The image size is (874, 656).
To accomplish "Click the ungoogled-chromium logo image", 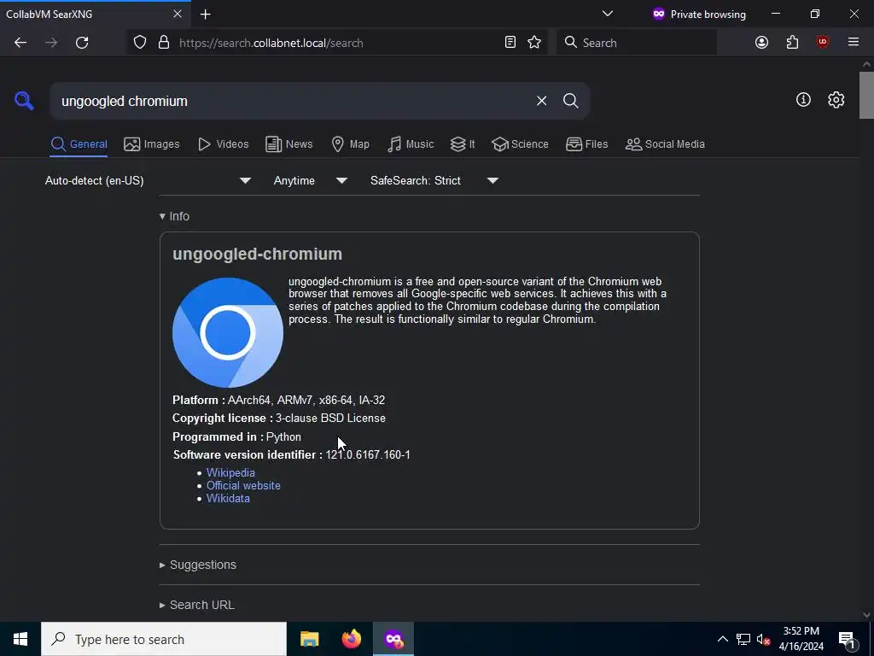I will pos(227,332).
